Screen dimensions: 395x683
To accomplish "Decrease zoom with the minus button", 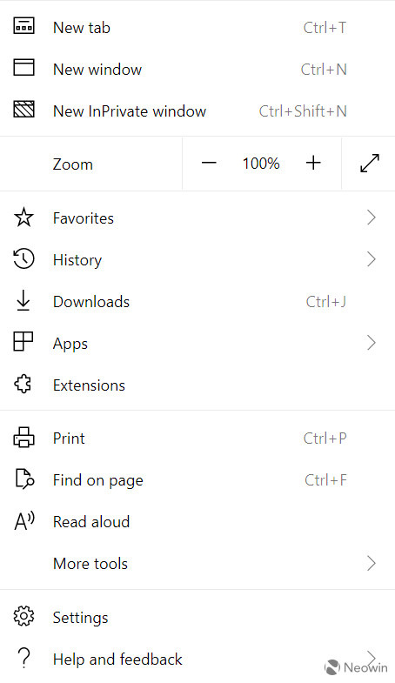I will pyautogui.click(x=209, y=164).
